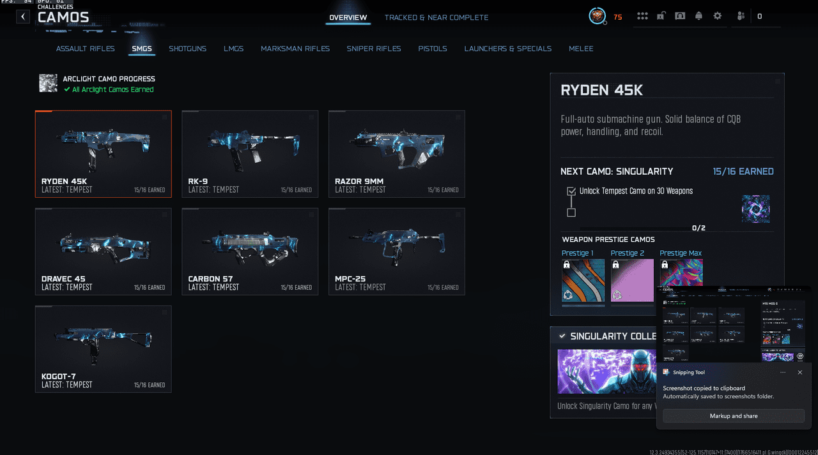Toggle the empty second challenge checkbox
The width and height of the screenshot is (818, 455).
click(x=571, y=213)
